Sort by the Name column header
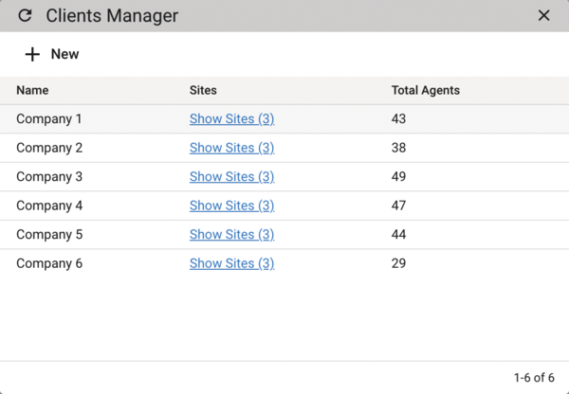Viewport: 569px width, 394px height. click(32, 91)
